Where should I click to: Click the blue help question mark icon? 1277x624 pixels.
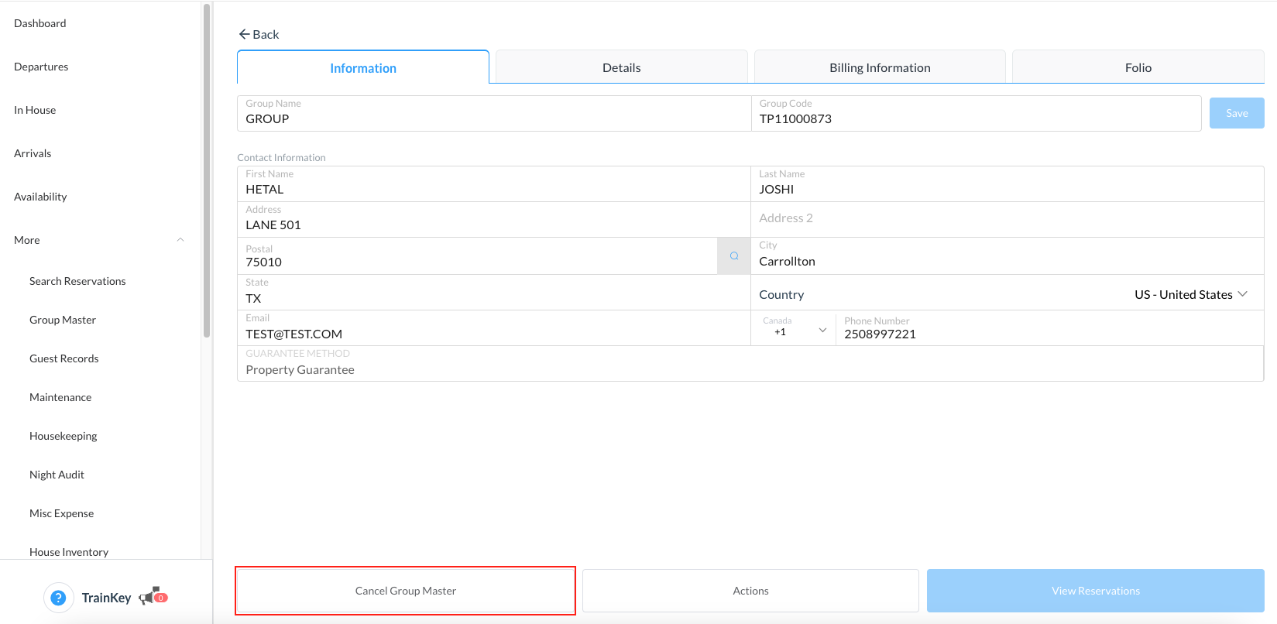[x=58, y=598]
